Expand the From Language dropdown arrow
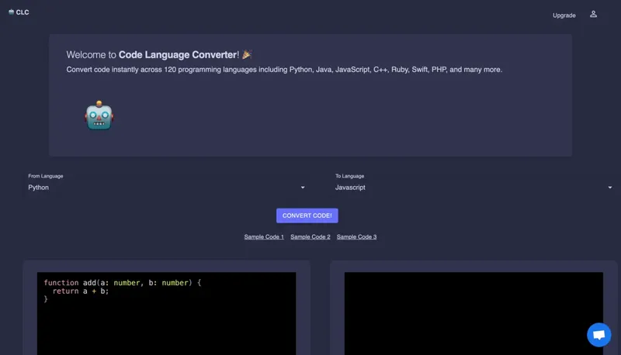 302,188
